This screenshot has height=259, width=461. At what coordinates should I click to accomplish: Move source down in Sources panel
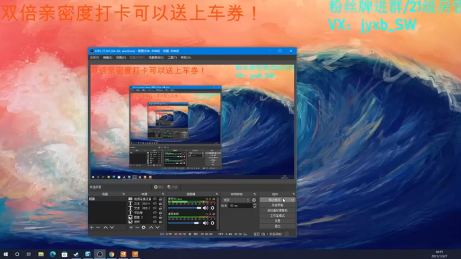point(157,227)
